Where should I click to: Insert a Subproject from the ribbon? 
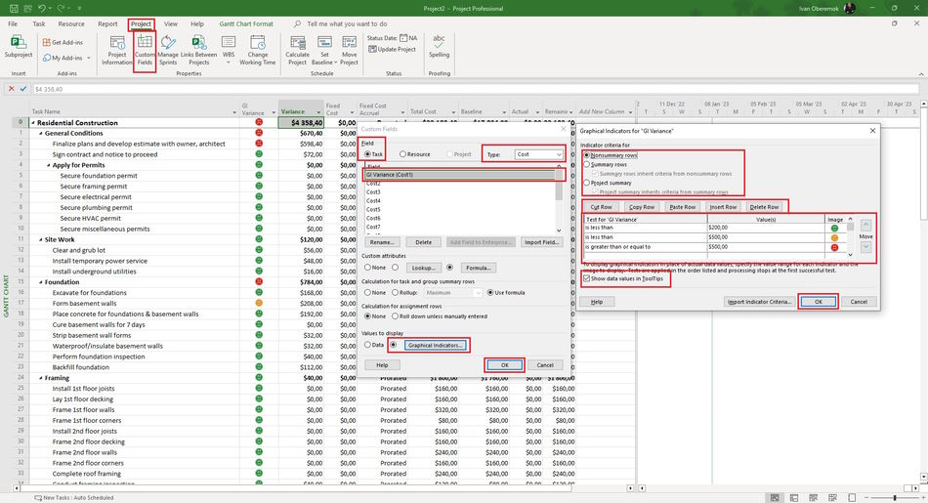click(x=19, y=47)
